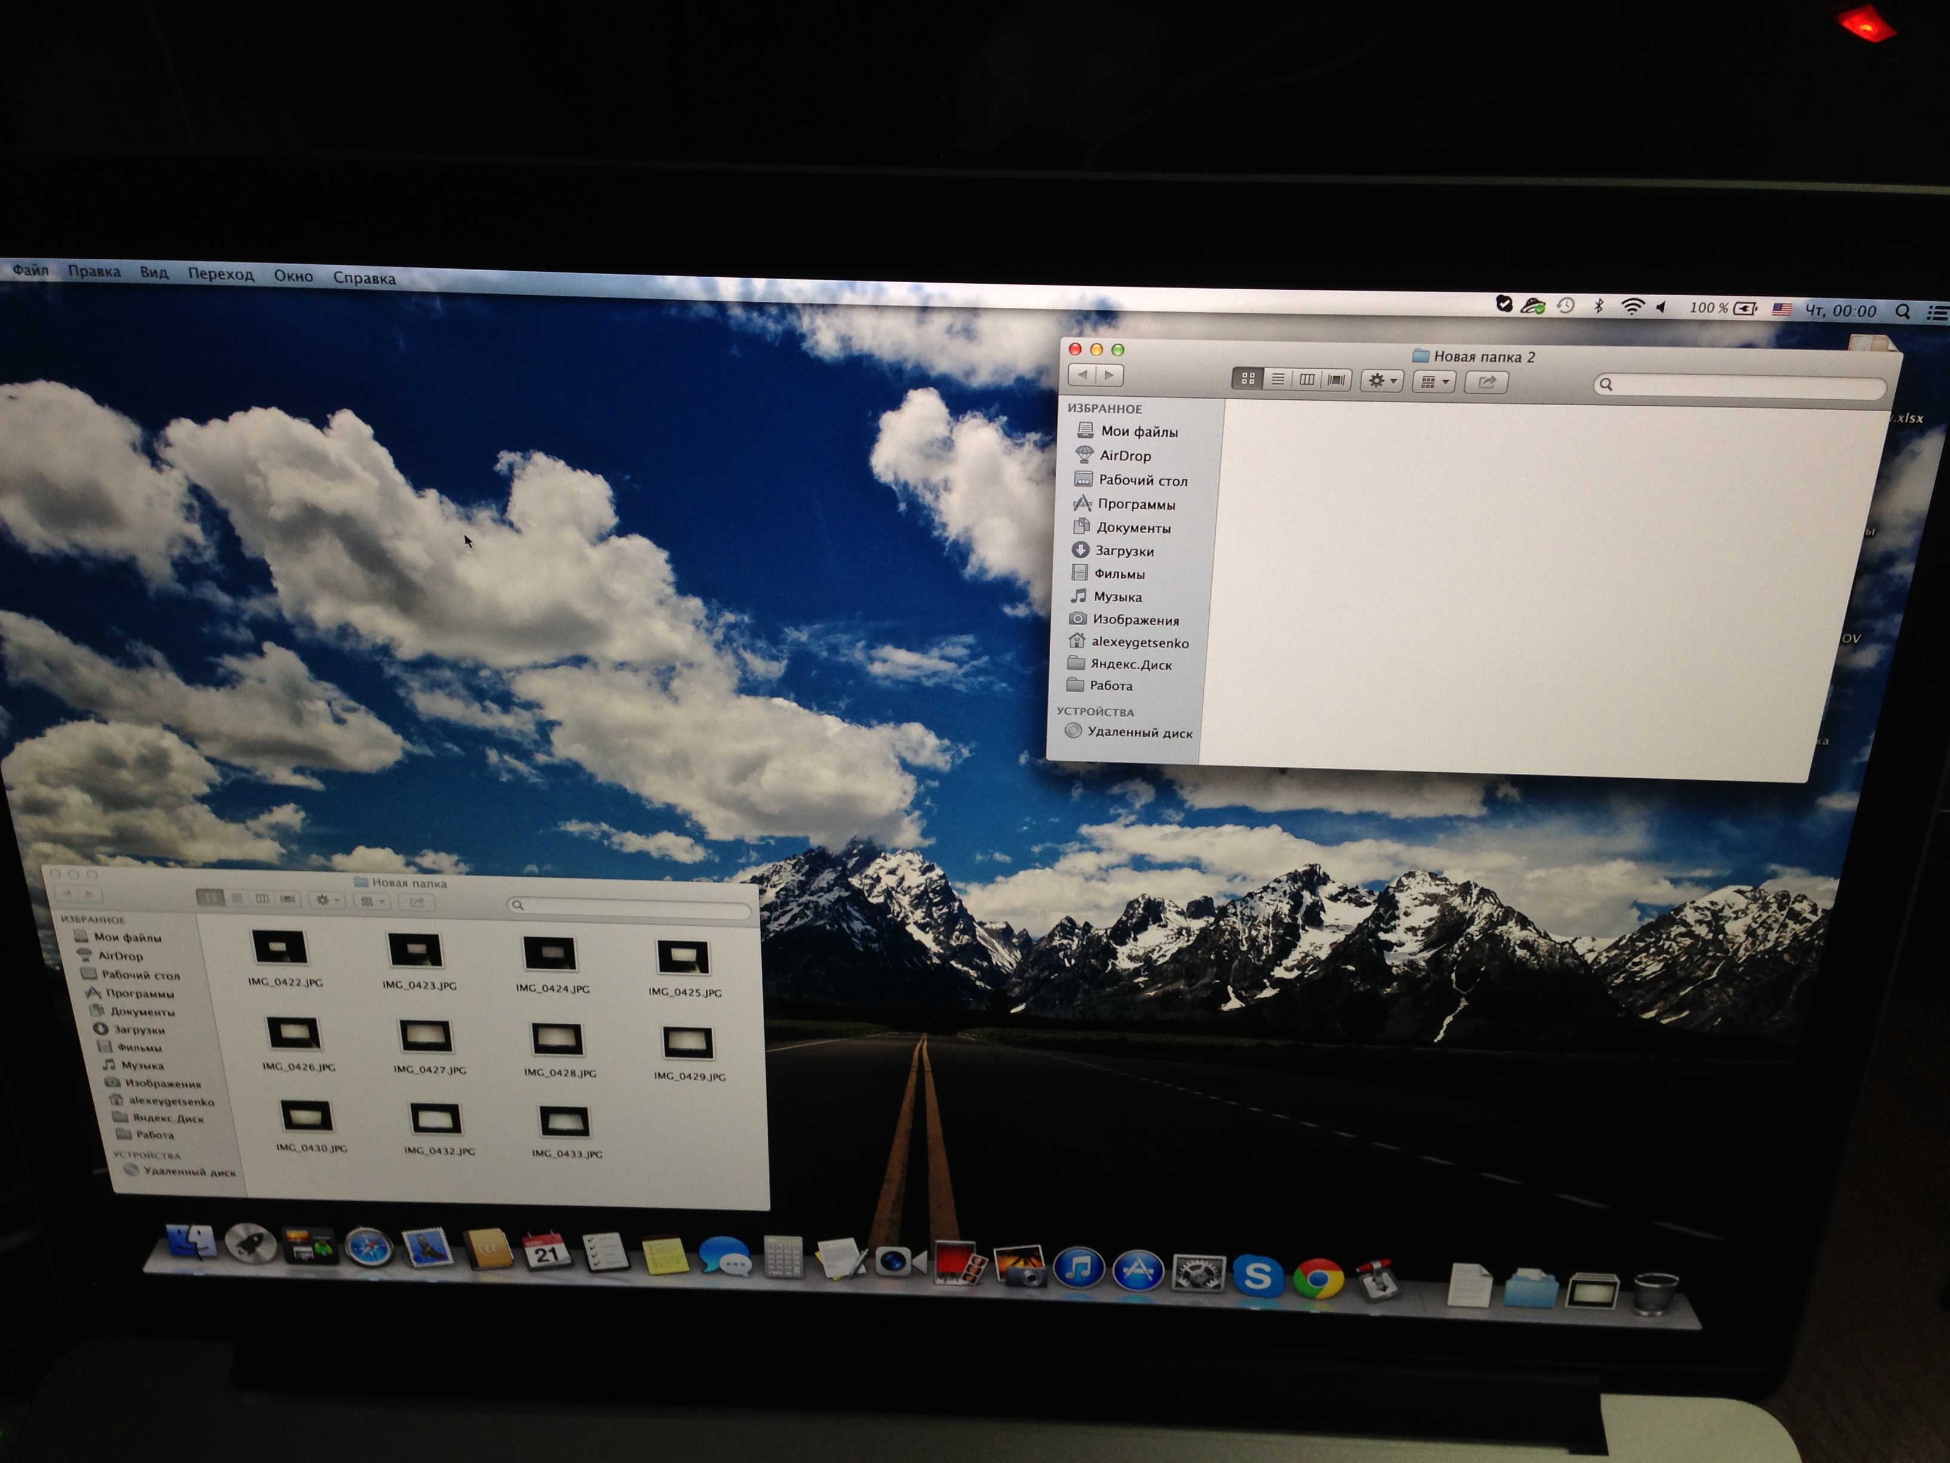Select IMG_0427.JPG thumbnail in Новая папка

click(426, 1037)
